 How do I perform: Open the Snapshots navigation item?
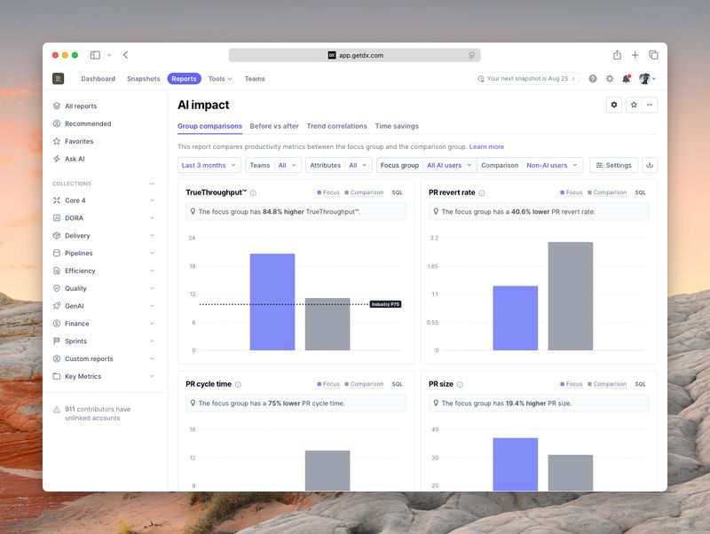pos(143,79)
